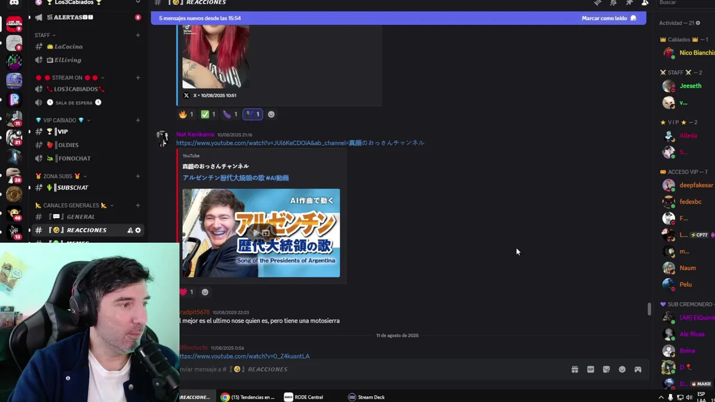Open the sticker picker

pyautogui.click(x=606, y=369)
